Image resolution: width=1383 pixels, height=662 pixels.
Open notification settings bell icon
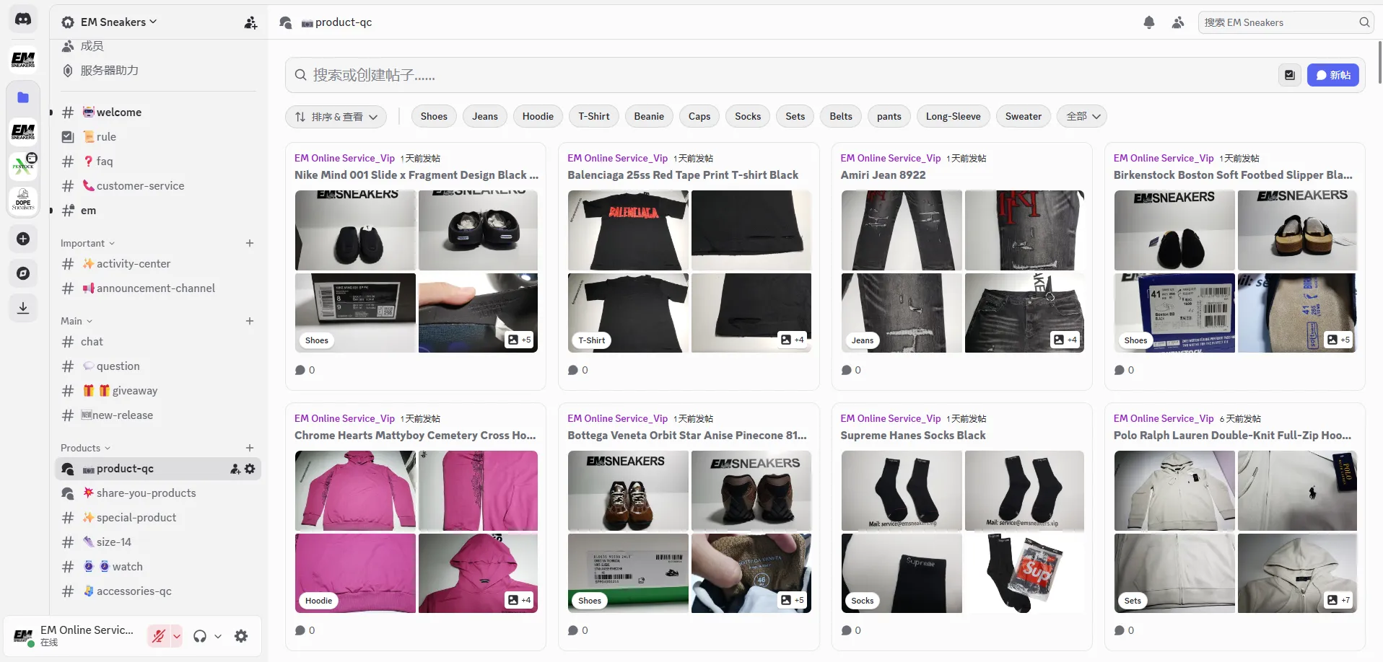point(1149,22)
